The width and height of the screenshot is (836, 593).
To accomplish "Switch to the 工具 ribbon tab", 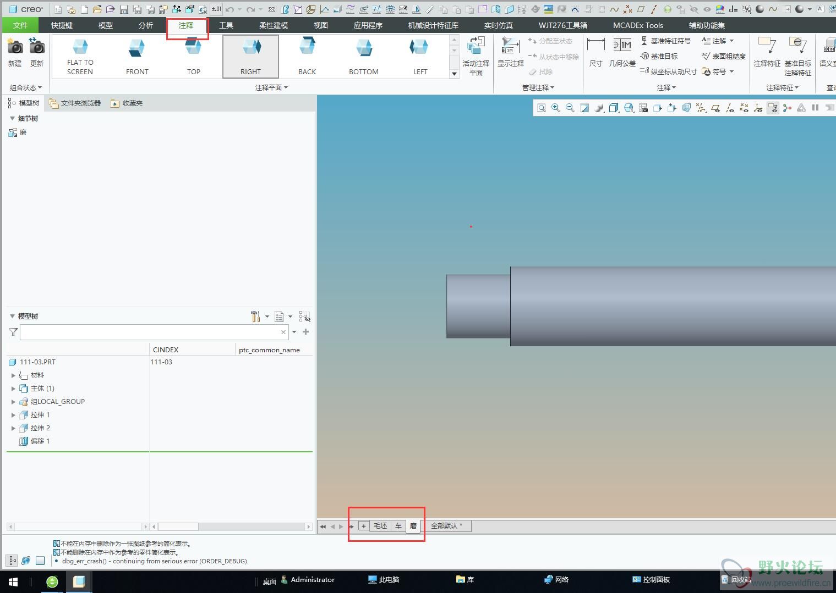I will tap(226, 25).
